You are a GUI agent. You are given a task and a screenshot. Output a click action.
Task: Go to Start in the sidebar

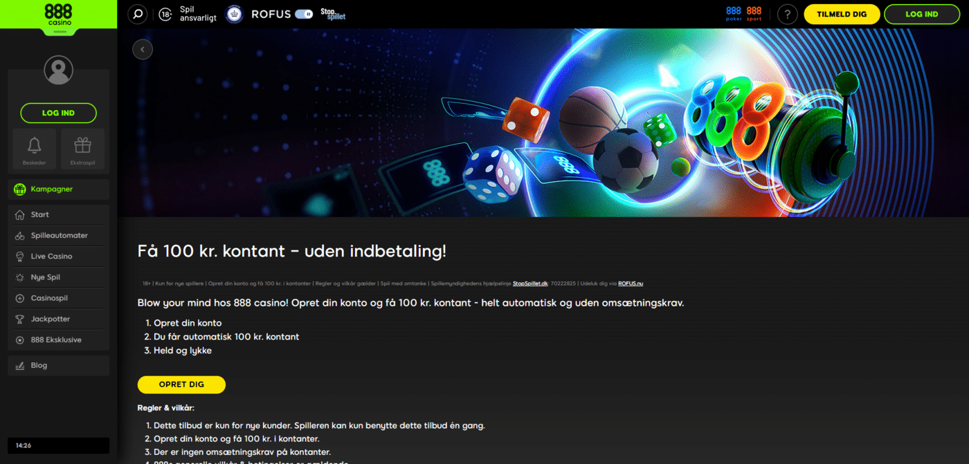[58, 214]
